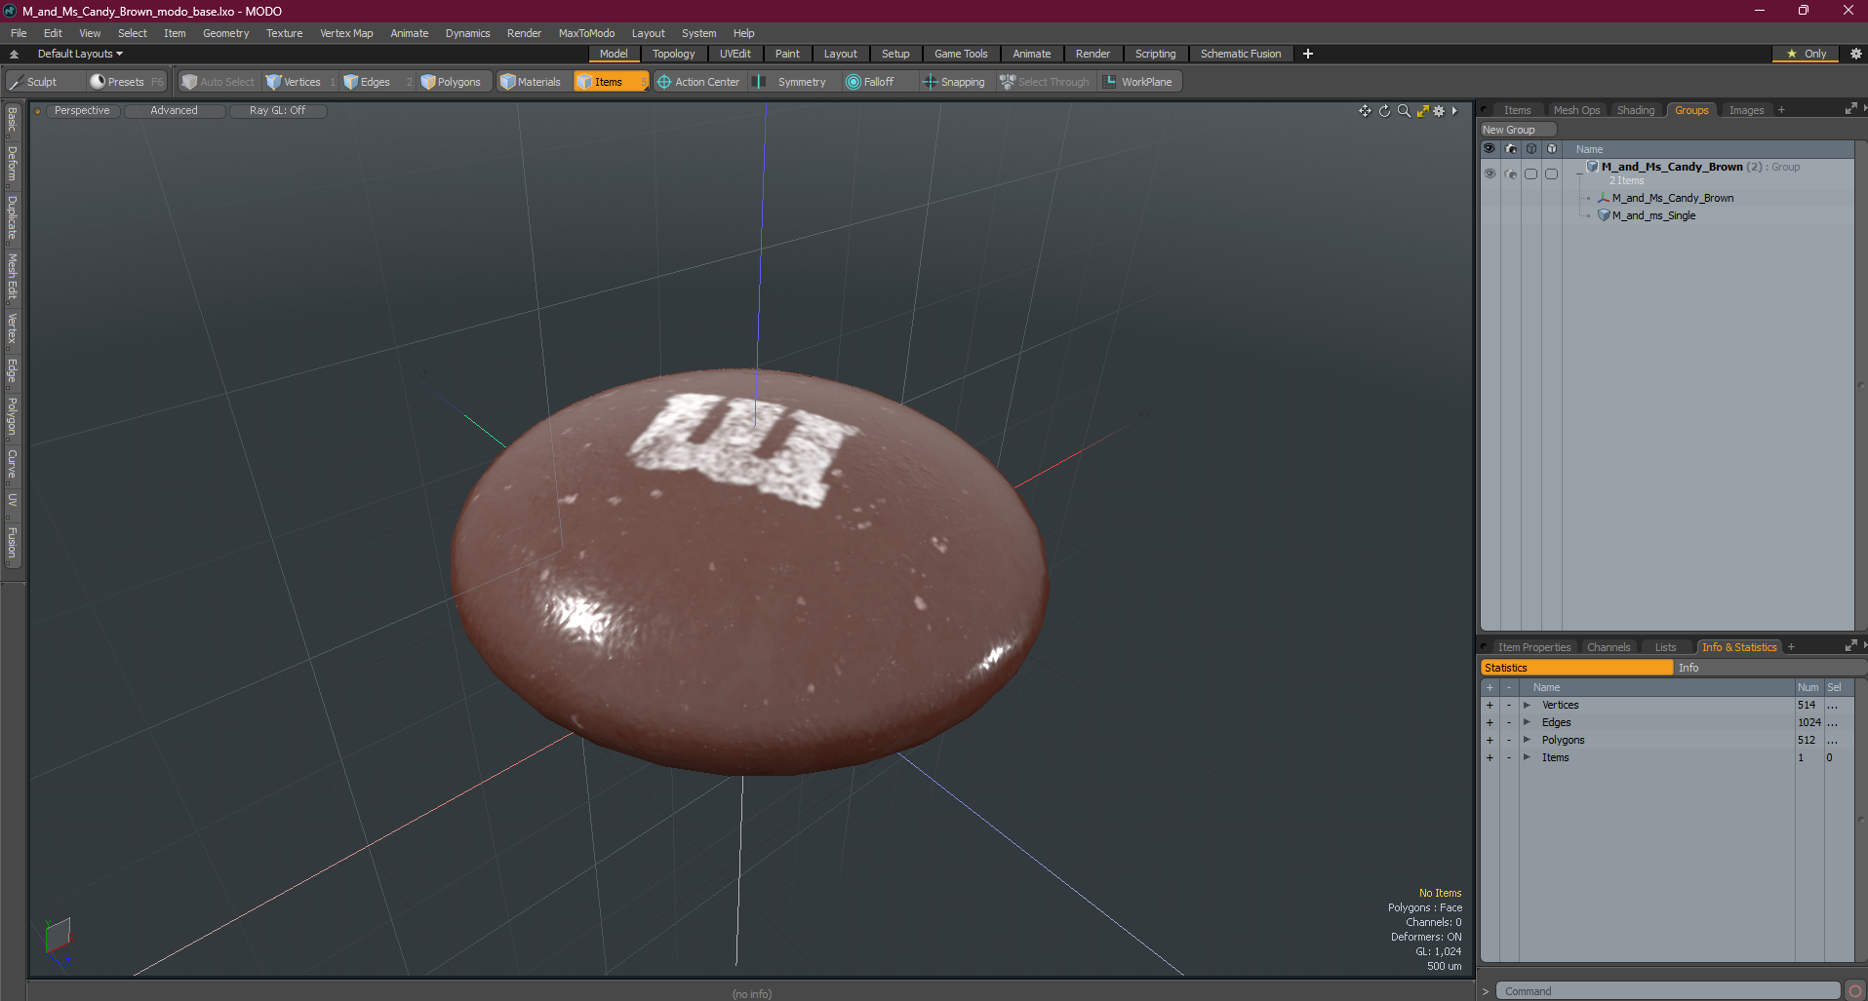Activate Items selection mode
The image size is (1868, 1001).
[610, 82]
